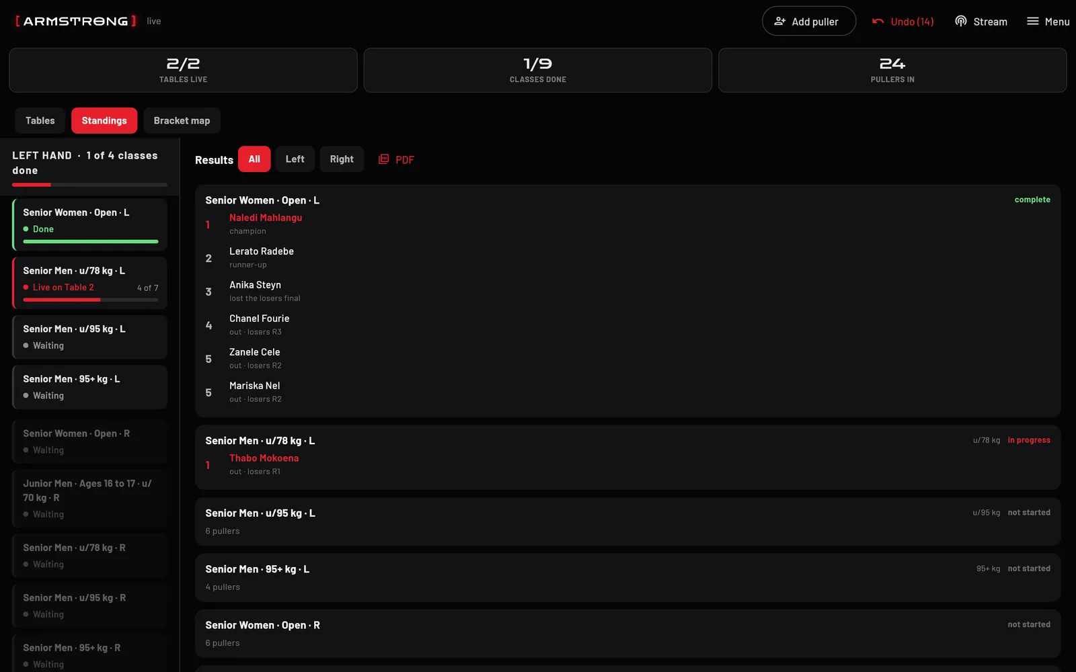Screen dimensions: 1076x672
Task: Select Senior Men u/95 kg L sidebar class
Action: [x=90, y=337]
